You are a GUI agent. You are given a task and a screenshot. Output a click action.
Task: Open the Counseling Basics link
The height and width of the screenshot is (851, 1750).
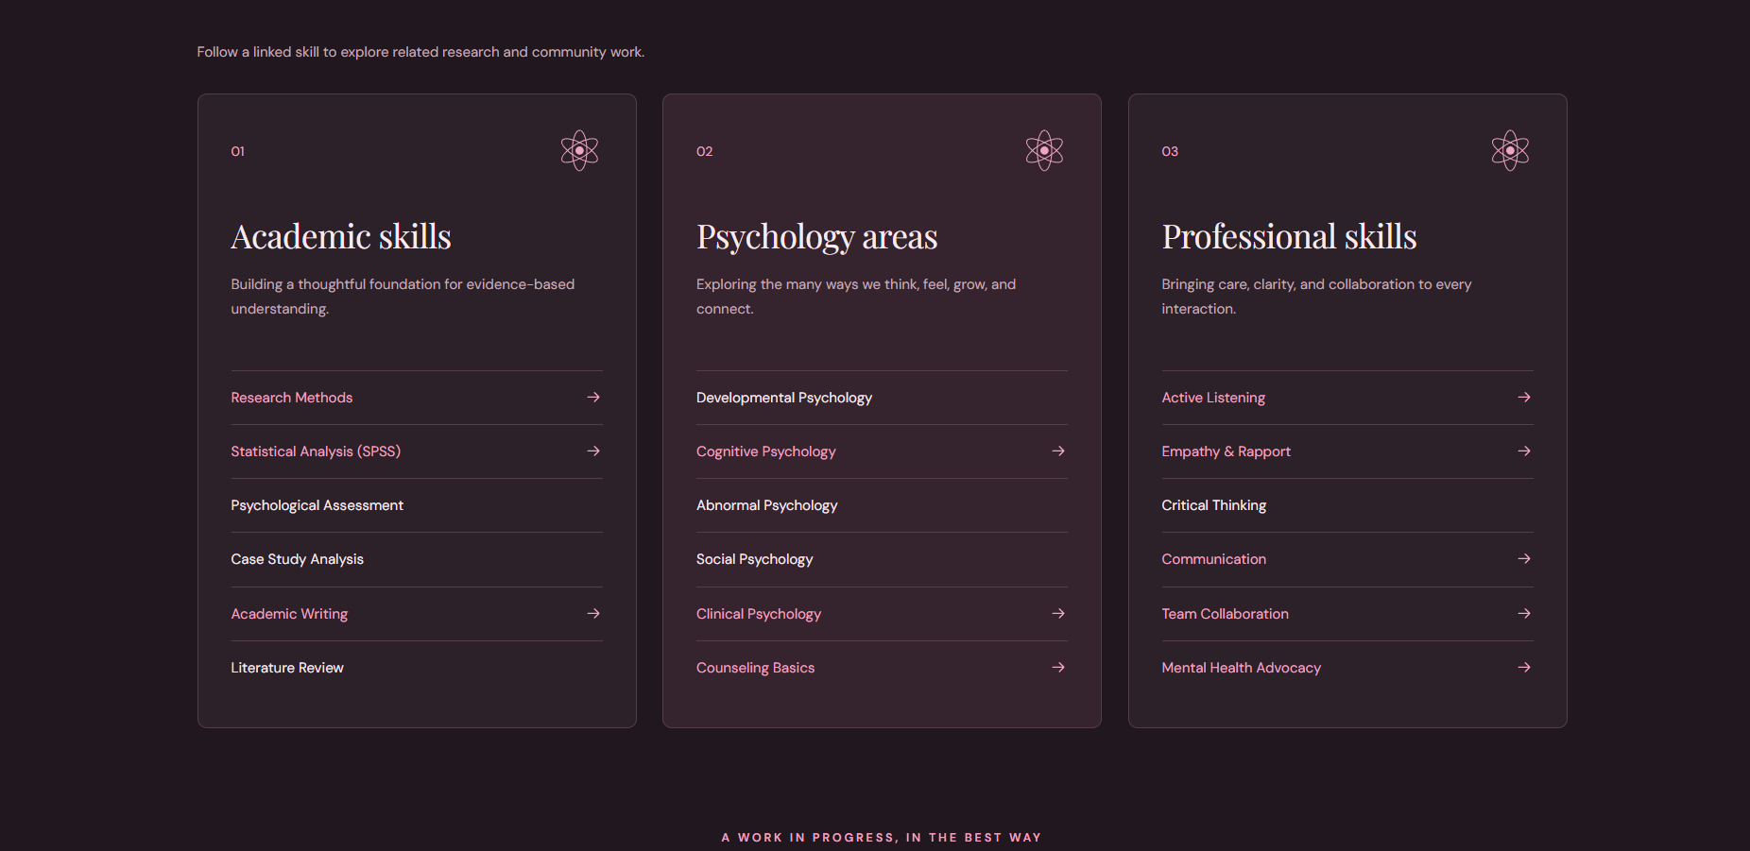(882, 668)
